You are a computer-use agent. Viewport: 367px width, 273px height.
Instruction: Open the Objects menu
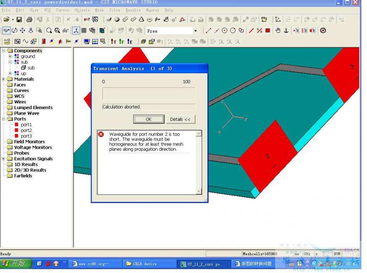(x=82, y=10)
